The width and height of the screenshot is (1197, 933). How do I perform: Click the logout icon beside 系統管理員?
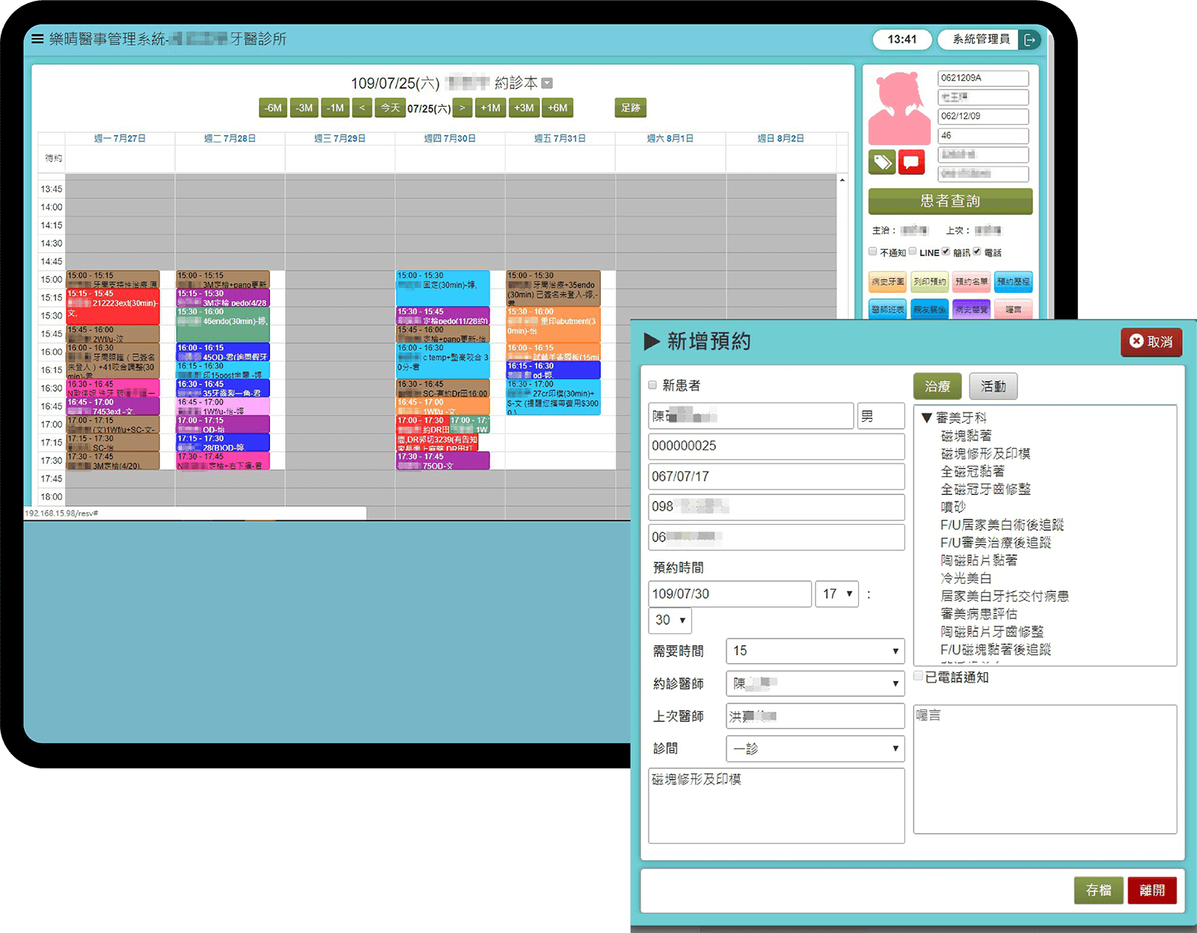click(1030, 40)
